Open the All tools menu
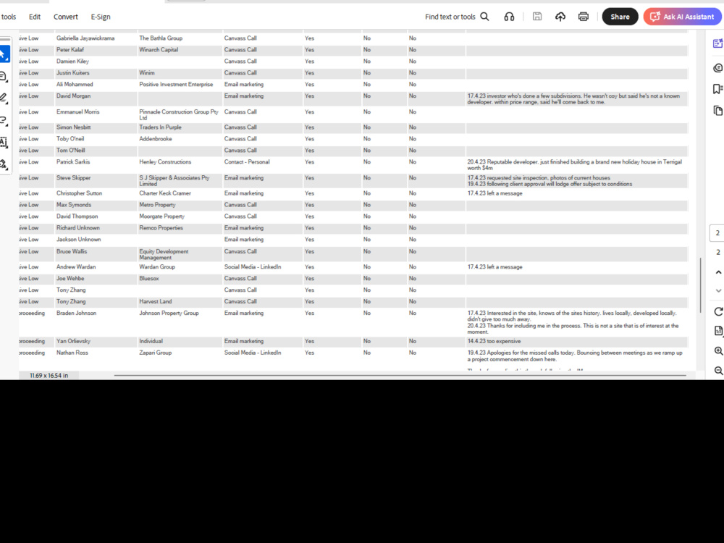Image resolution: width=724 pixels, height=543 pixels. click(x=8, y=17)
